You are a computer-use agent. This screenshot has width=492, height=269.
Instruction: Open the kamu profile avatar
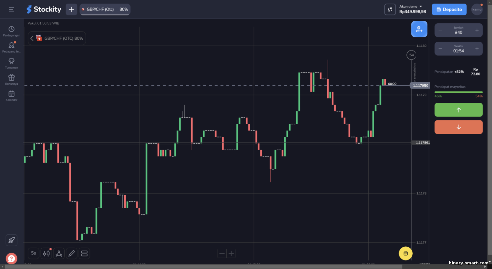tap(477, 10)
